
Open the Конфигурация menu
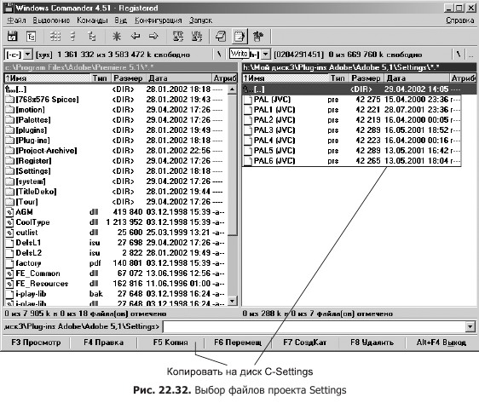coord(159,20)
